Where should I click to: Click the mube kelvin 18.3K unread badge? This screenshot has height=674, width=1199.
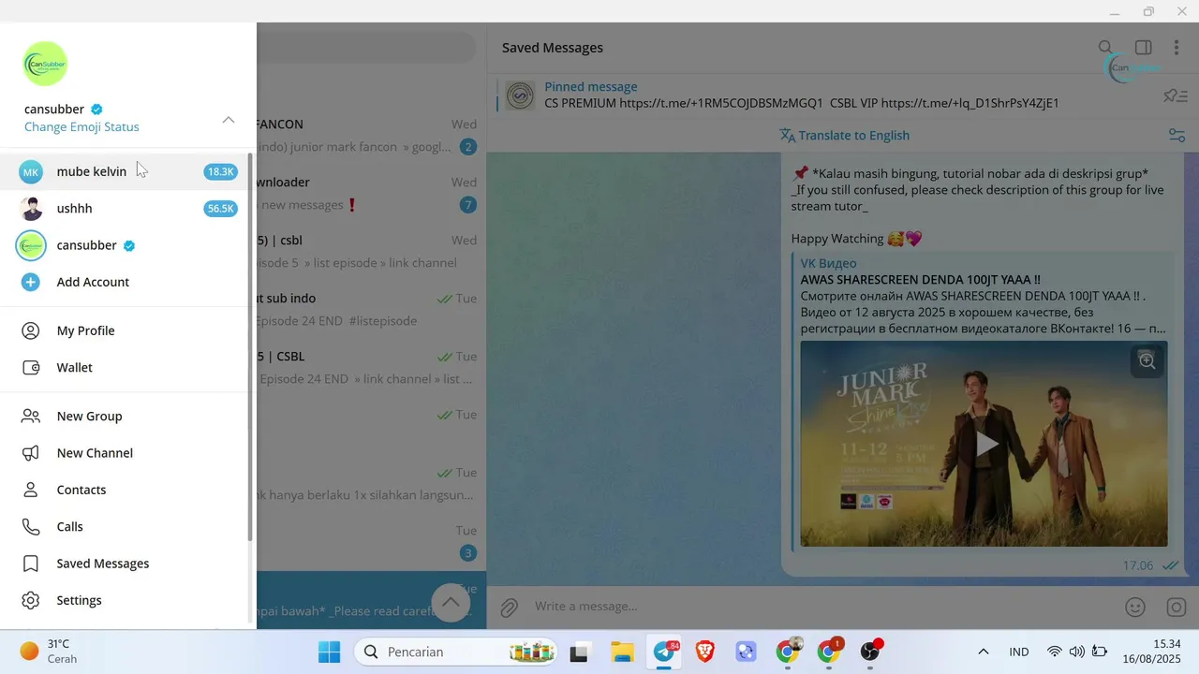pos(221,172)
